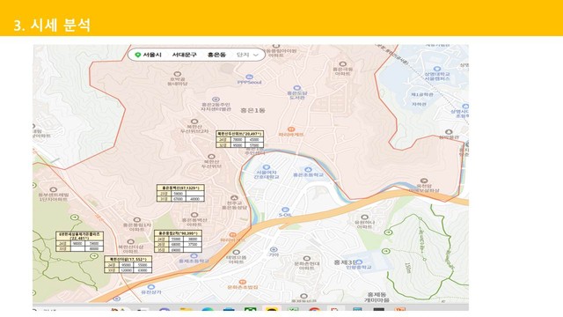Screen dimensions: 563x317
Task: Click the S-Oil gas station marker
Action: pyautogui.click(x=285, y=210)
